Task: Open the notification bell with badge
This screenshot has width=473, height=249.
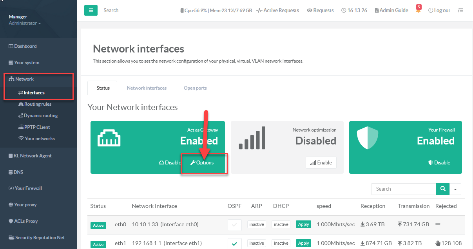Action: pyautogui.click(x=418, y=10)
